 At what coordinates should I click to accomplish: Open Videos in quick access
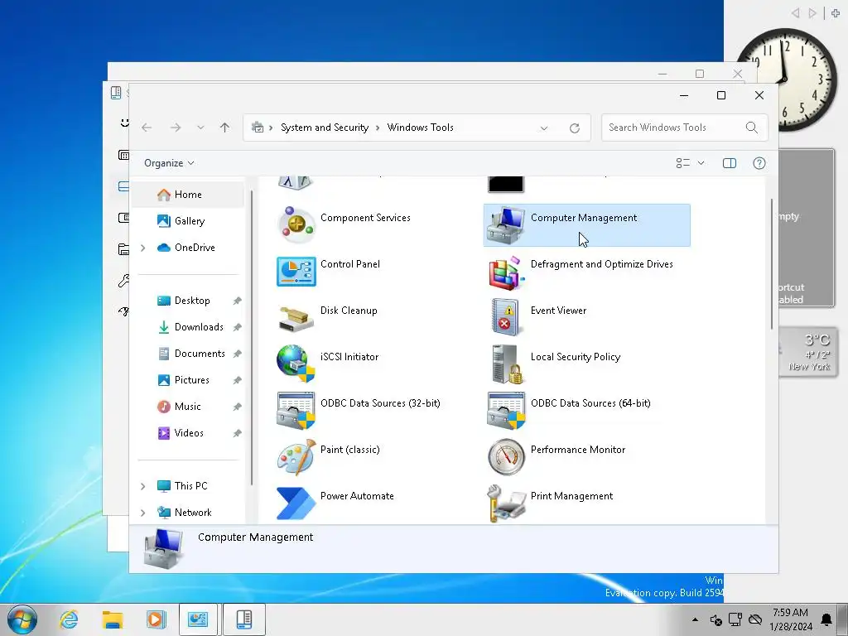[188, 433]
